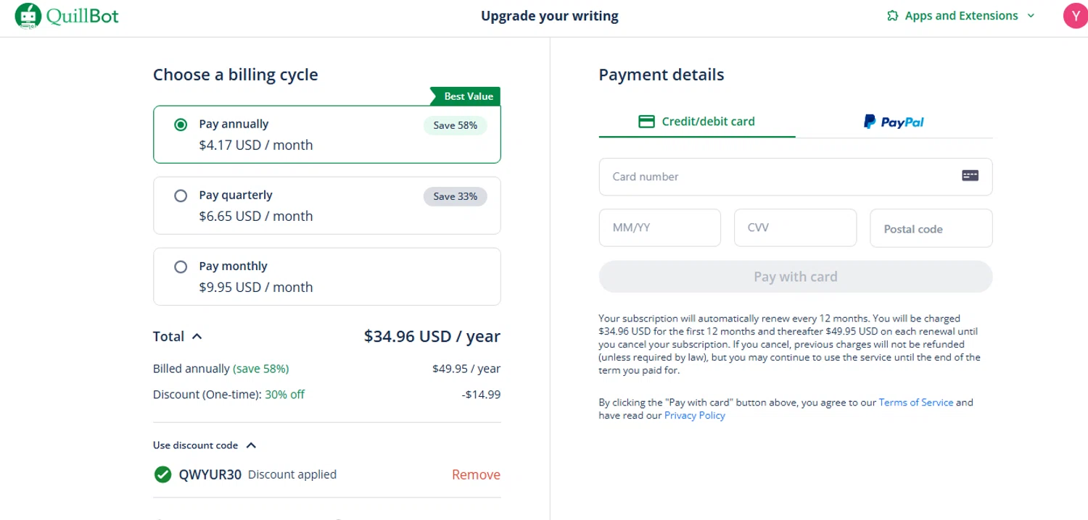Click the green credit card tab icon
Screen dimensions: 1088x520
pyautogui.click(x=646, y=122)
